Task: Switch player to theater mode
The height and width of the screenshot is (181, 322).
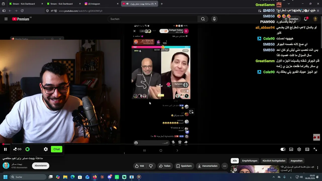Action: click(x=307, y=149)
